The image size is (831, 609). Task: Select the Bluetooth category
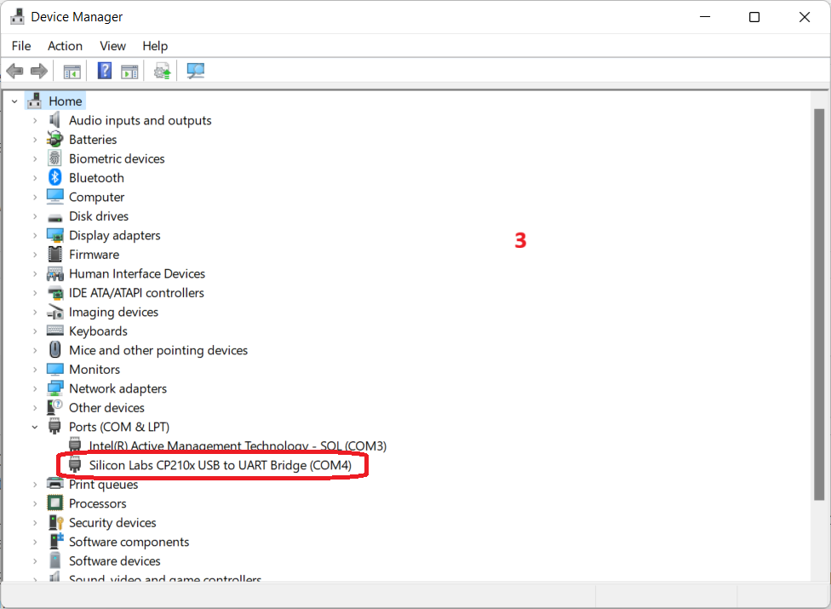tap(96, 177)
